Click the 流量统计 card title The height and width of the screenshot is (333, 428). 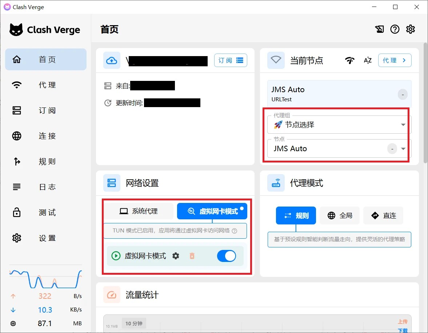[x=142, y=295]
